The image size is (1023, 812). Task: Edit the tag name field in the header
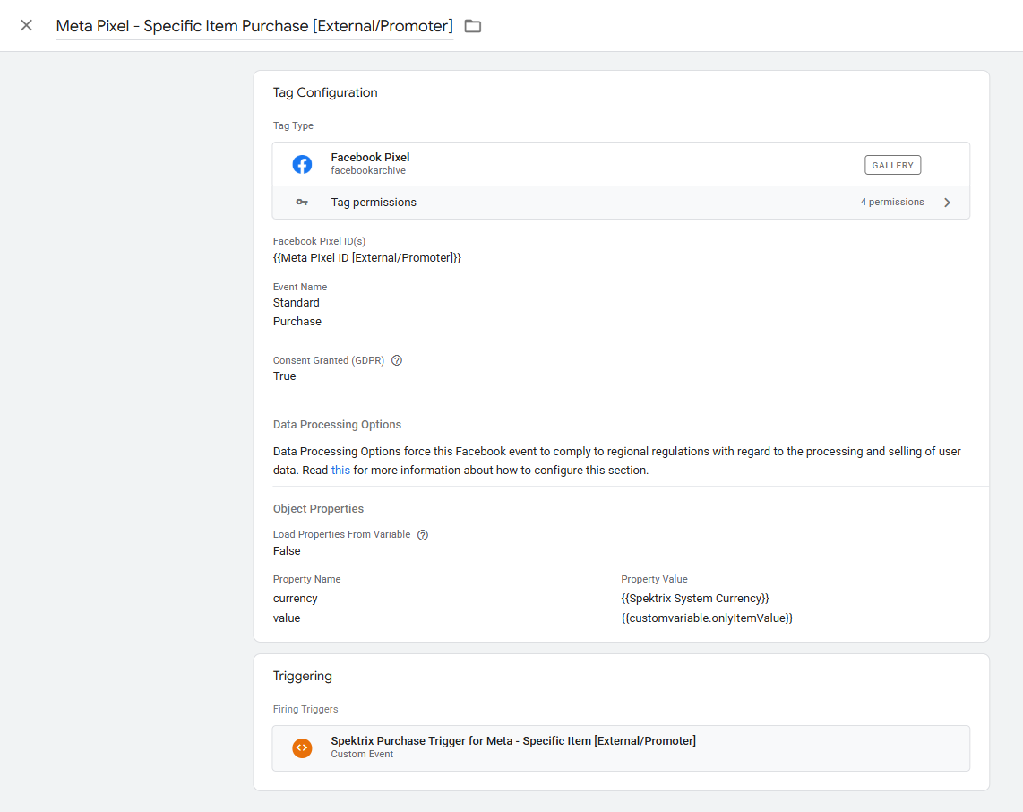click(254, 26)
